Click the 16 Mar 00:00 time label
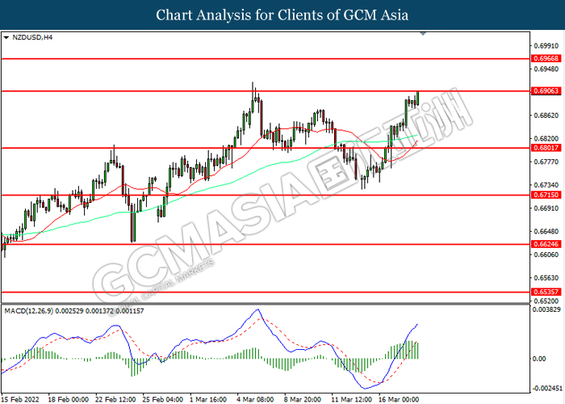The height and width of the screenshot is (404, 565). pos(399,399)
